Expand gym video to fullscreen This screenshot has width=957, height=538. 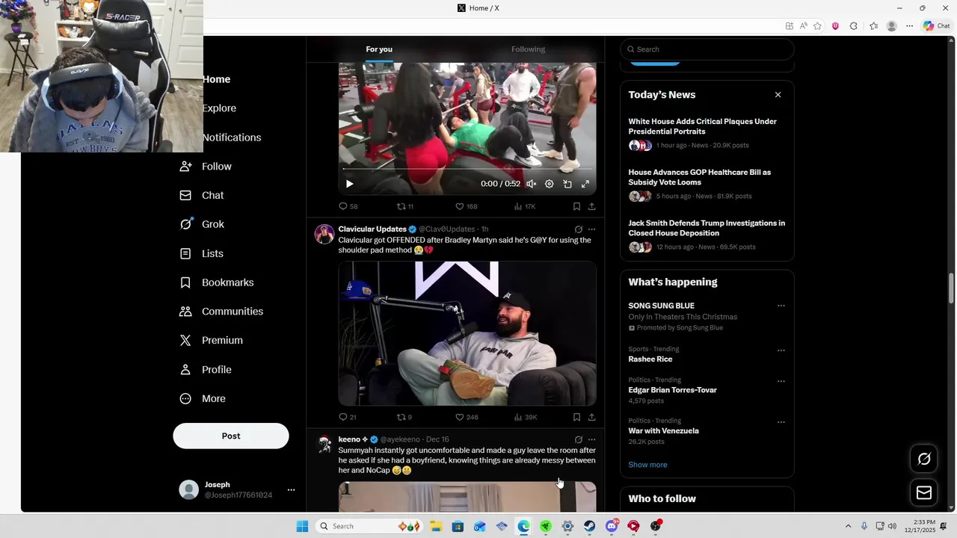tap(585, 184)
